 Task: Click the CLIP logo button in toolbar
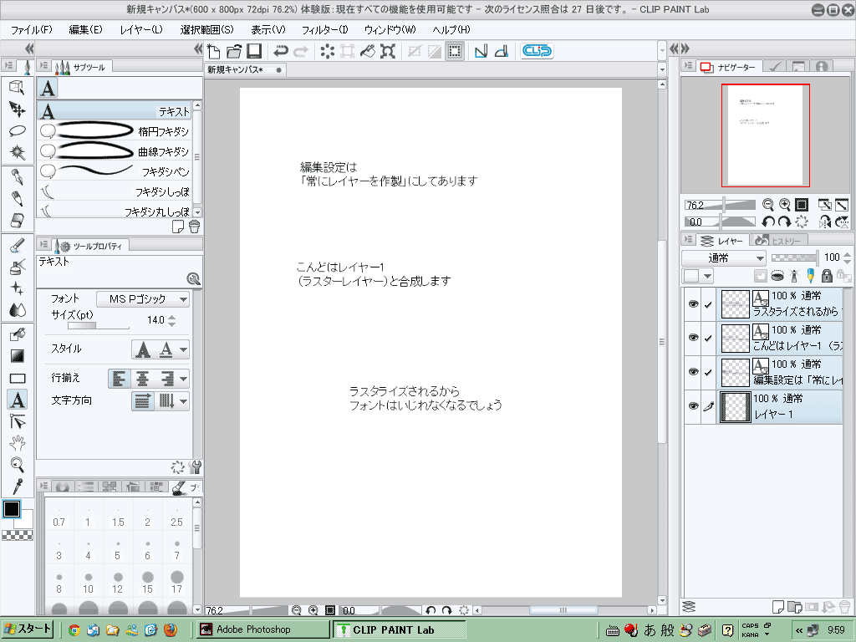tap(537, 51)
